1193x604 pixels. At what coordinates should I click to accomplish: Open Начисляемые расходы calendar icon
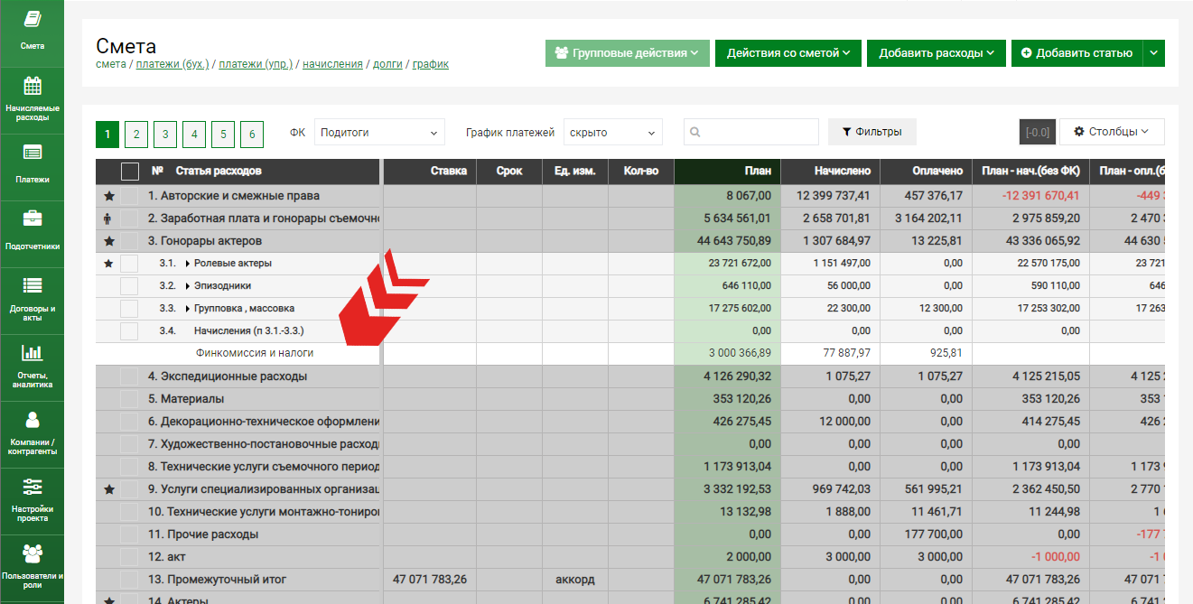[x=33, y=88]
